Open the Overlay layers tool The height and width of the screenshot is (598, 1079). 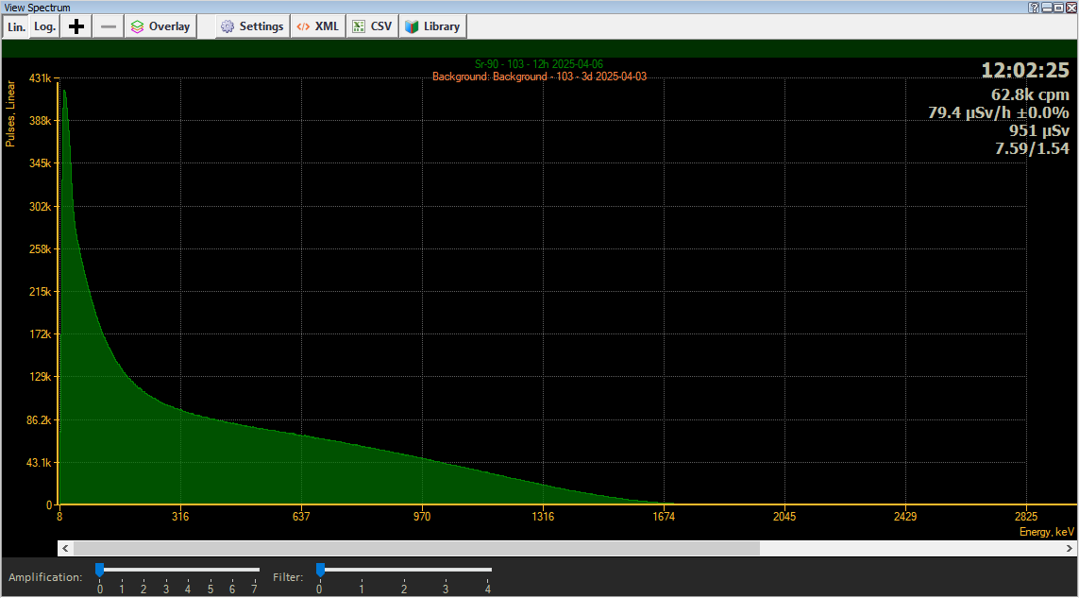click(x=160, y=26)
